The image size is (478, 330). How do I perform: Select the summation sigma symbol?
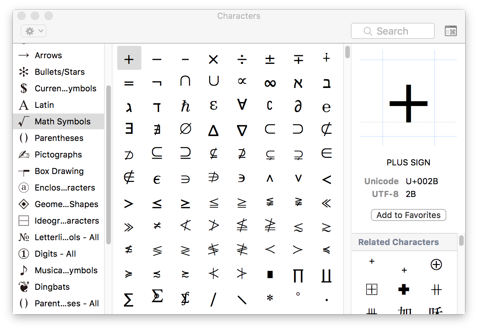(x=129, y=299)
